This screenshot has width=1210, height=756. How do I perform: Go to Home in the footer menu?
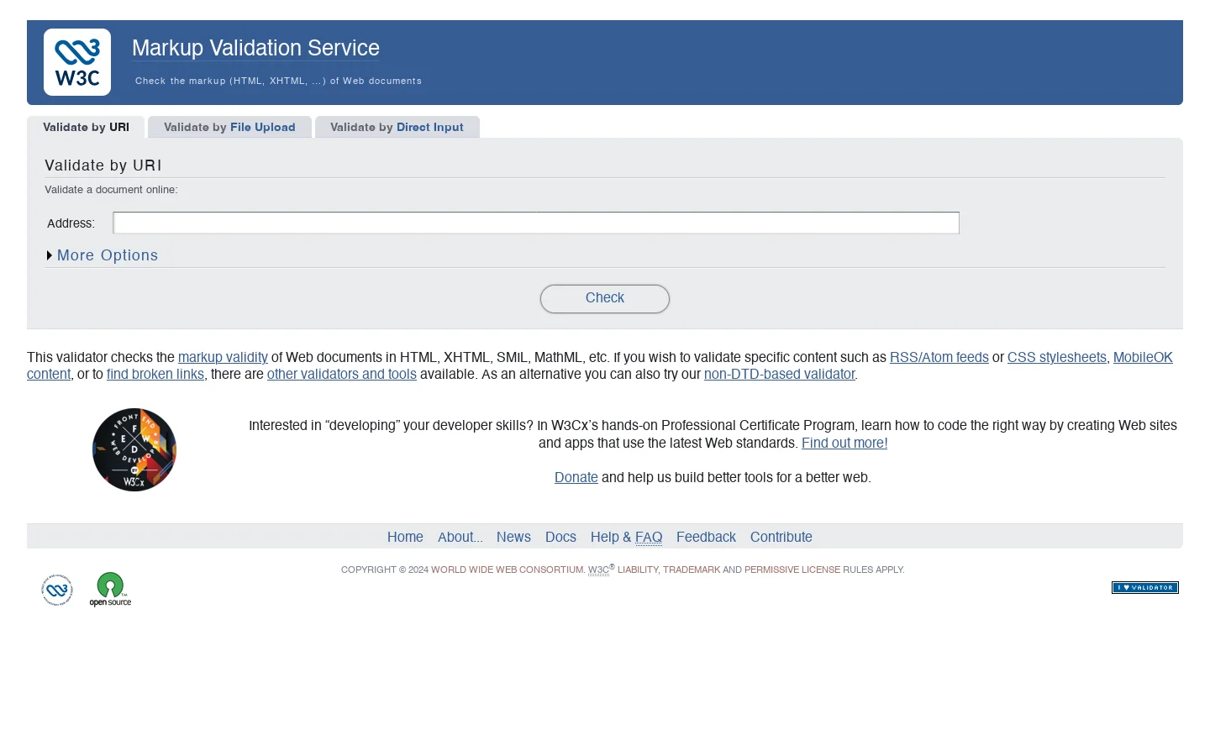point(405,537)
